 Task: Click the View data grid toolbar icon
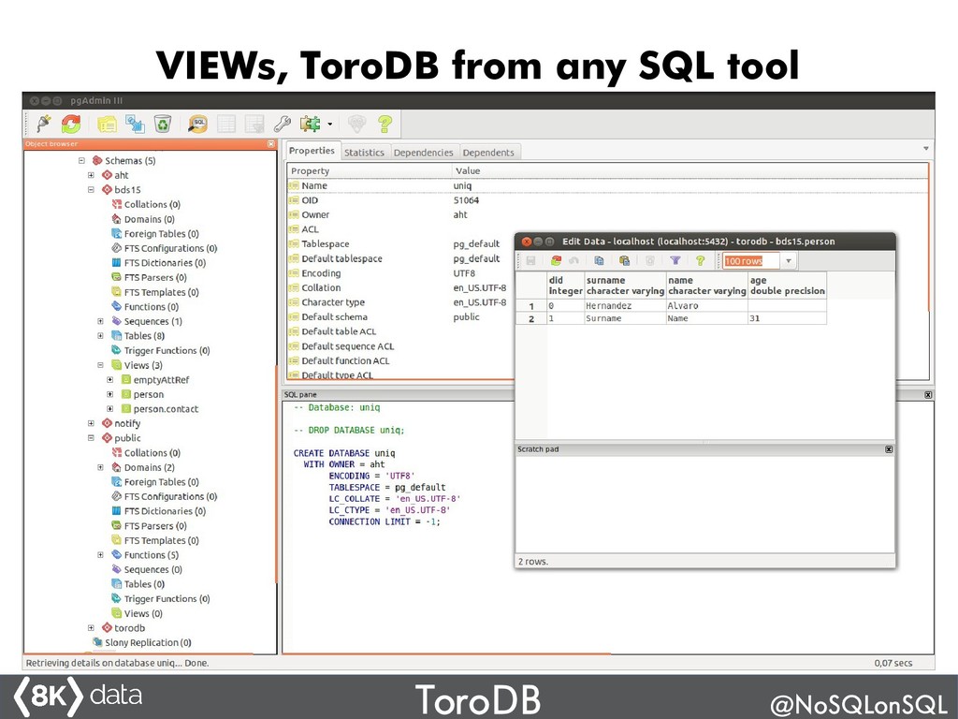point(226,125)
